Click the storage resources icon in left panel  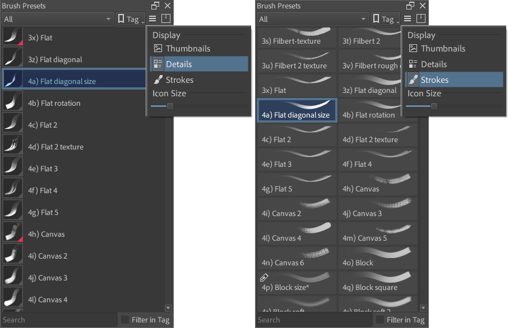click(166, 19)
